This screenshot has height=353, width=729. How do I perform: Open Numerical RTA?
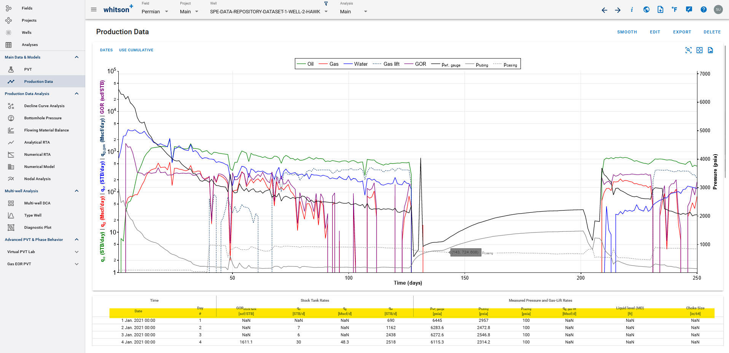42,155
